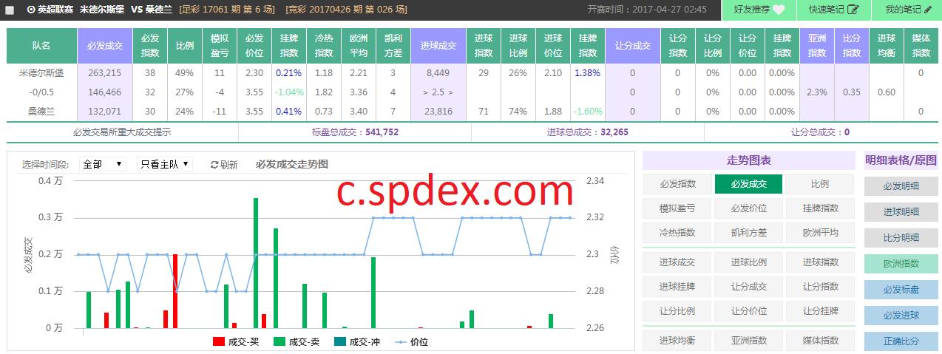
Task: Select the 让分价位 chart button
Action: coord(748,310)
